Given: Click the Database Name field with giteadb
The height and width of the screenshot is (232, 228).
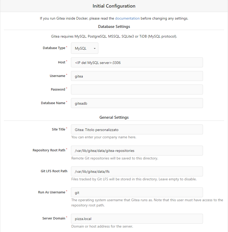Looking at the screenshot, I should coord(137,103).
